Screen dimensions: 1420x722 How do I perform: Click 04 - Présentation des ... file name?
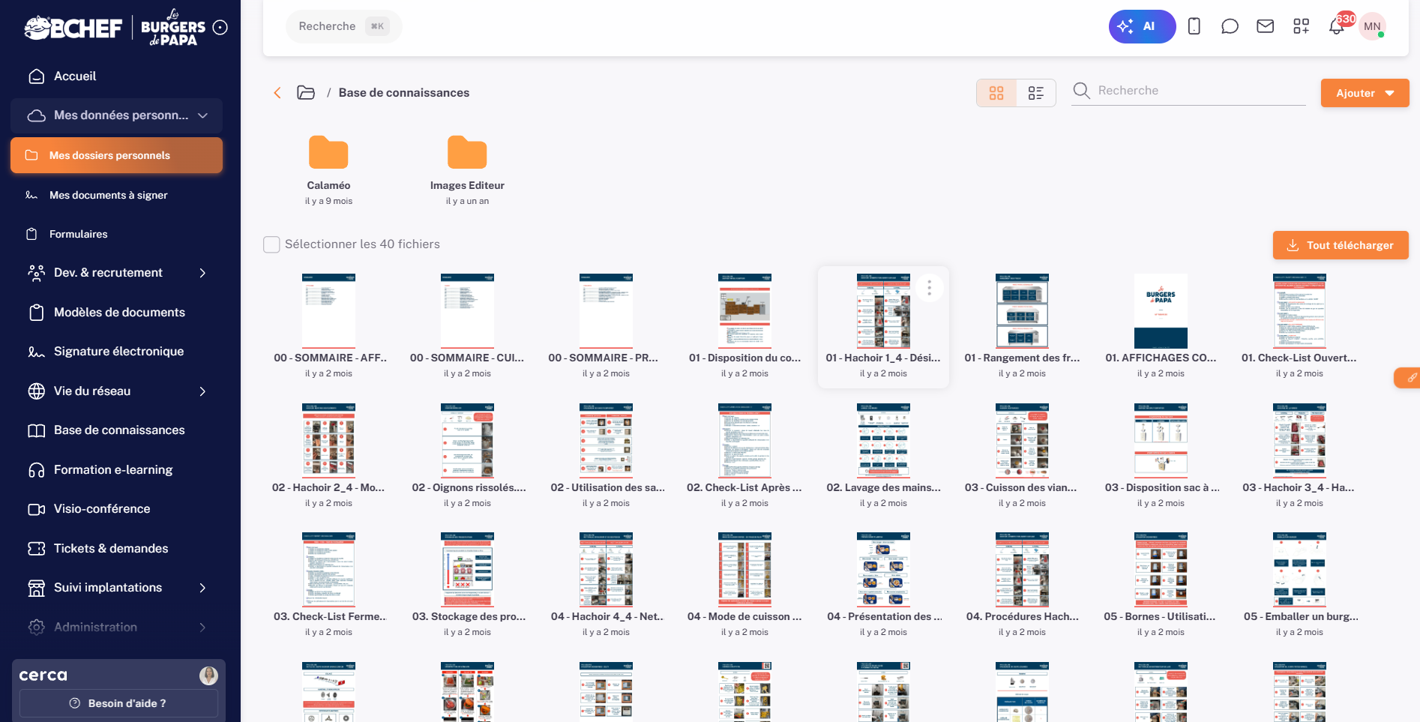click(885, 616)
